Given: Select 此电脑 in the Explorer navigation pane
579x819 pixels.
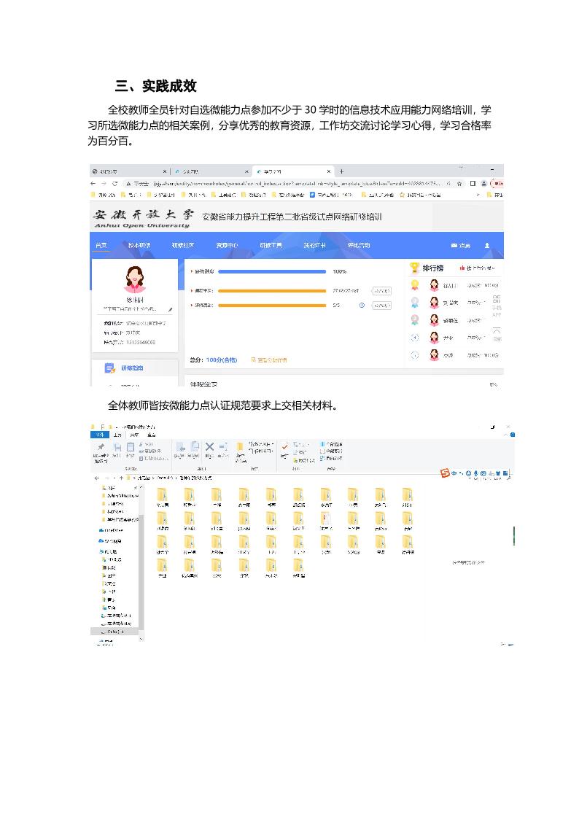Looking at the screenshot, I should pos(109,551).
